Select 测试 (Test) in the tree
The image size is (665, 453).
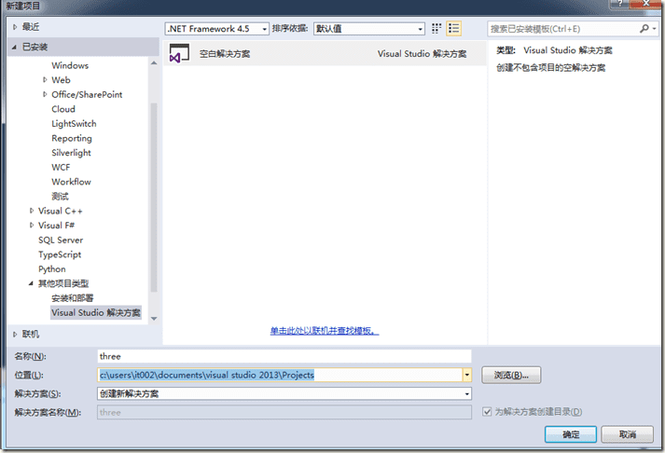point(60,196)
